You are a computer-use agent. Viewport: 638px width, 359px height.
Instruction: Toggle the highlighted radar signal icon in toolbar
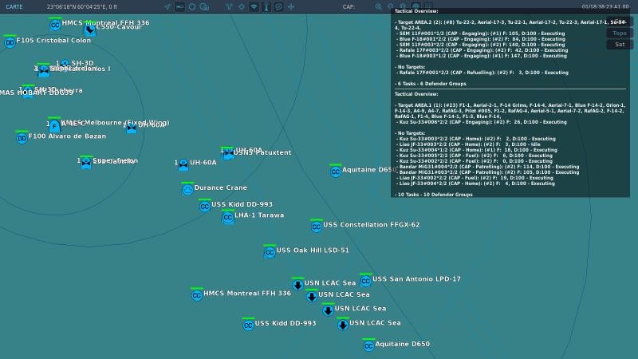(x=254, y=6)
